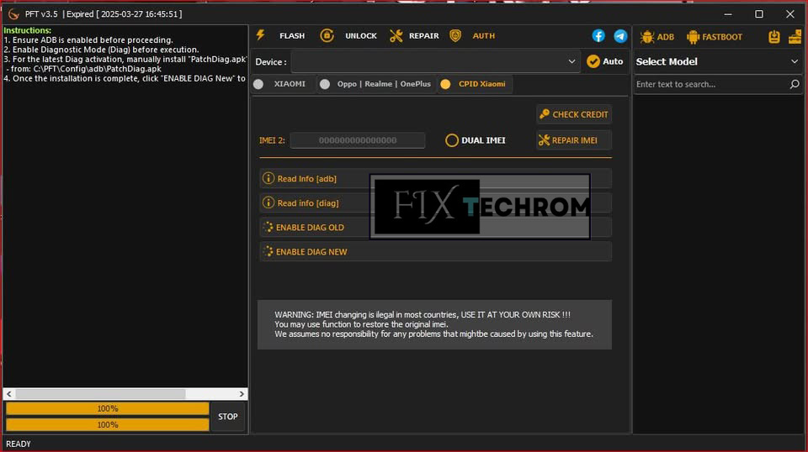Click the Instructions heading in log

[27, 30]
